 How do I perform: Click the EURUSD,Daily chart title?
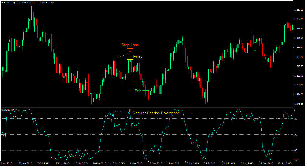pyautogui.click(x=8, y=3)
